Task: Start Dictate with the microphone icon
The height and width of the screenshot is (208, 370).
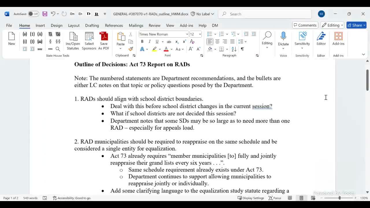Action: coord(283,37)
